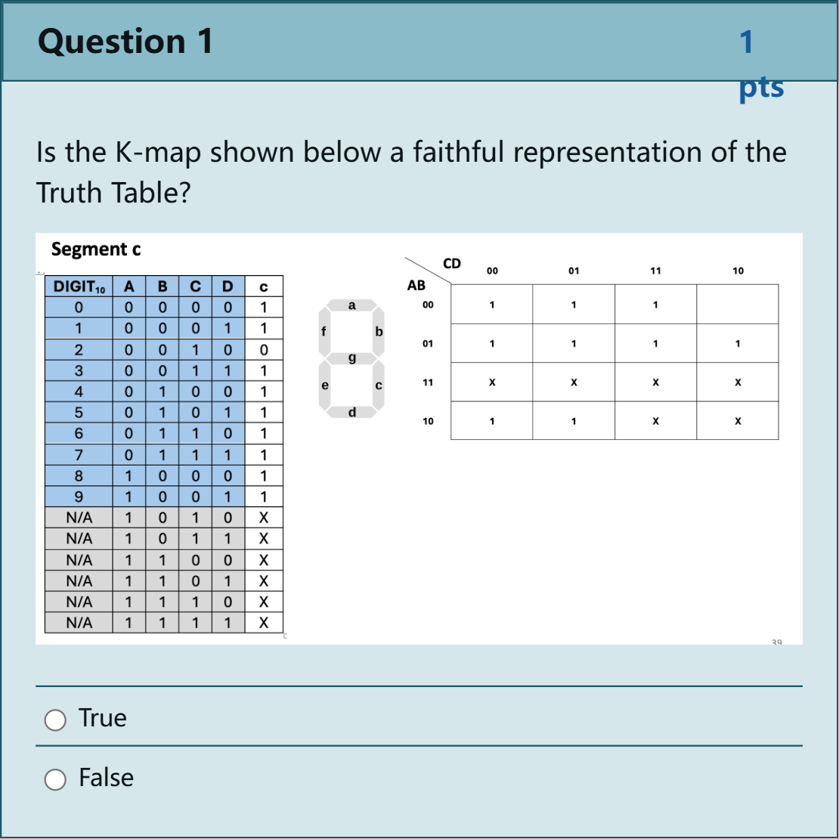This screenshot has width=839, height=839.
Task: Click the AB row label of the K-map
Action: pyautogui.click(x=415, y=285)
